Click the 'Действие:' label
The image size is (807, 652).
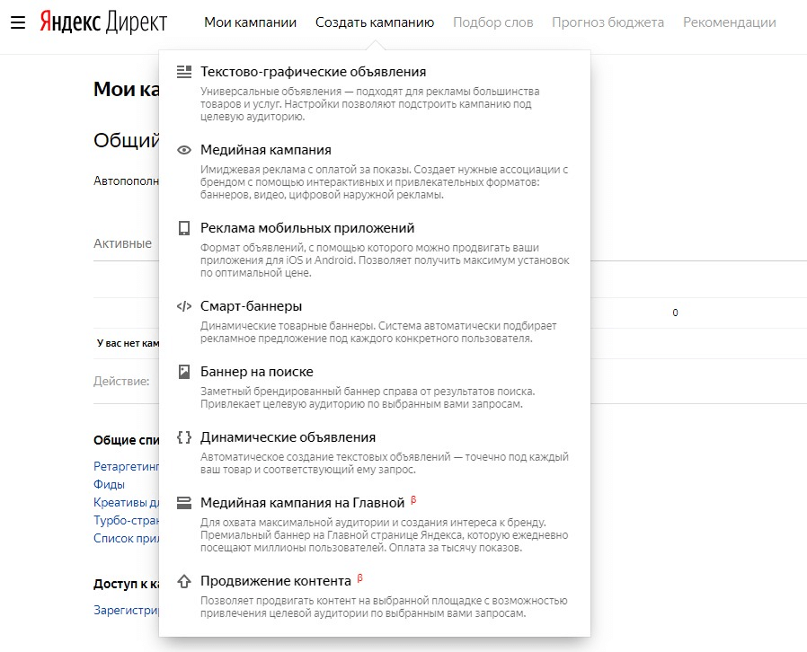[121, 381]
